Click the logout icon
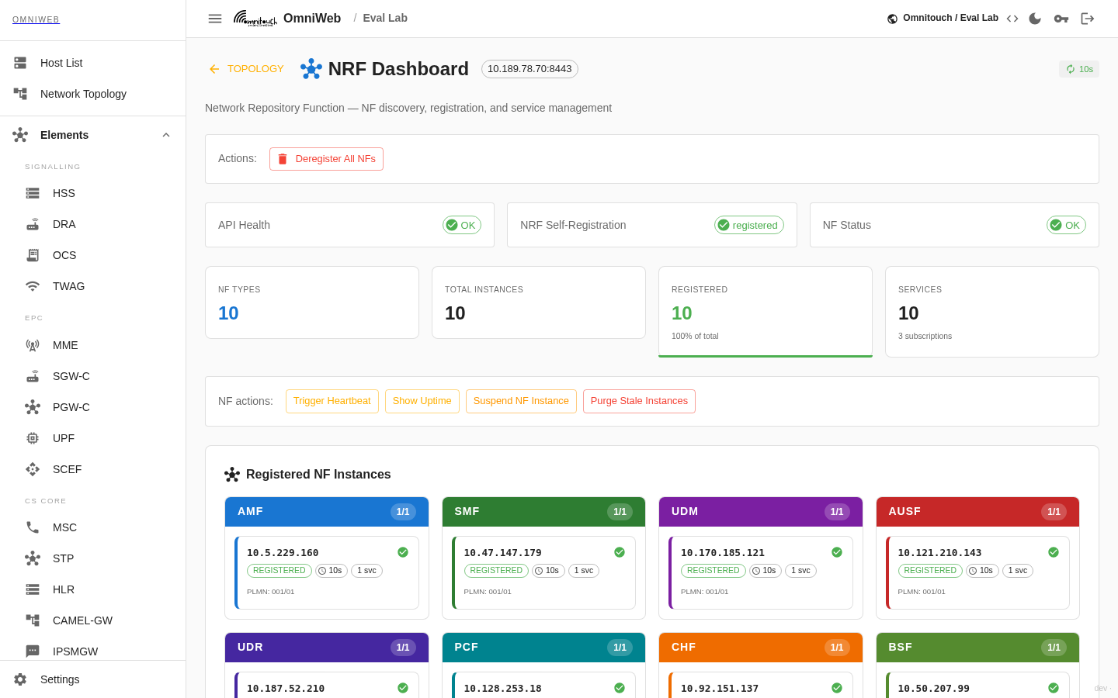This screenshot has height=698, width=1118. [x=1088, y=19]
